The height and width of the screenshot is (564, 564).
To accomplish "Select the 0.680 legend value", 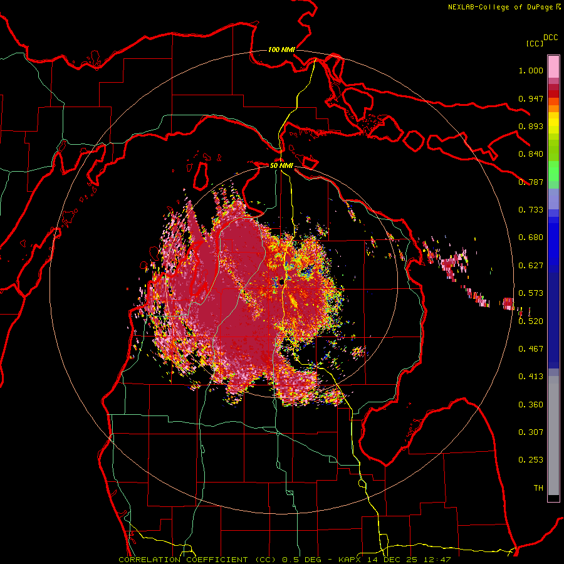I will click(x=531, y=238).
